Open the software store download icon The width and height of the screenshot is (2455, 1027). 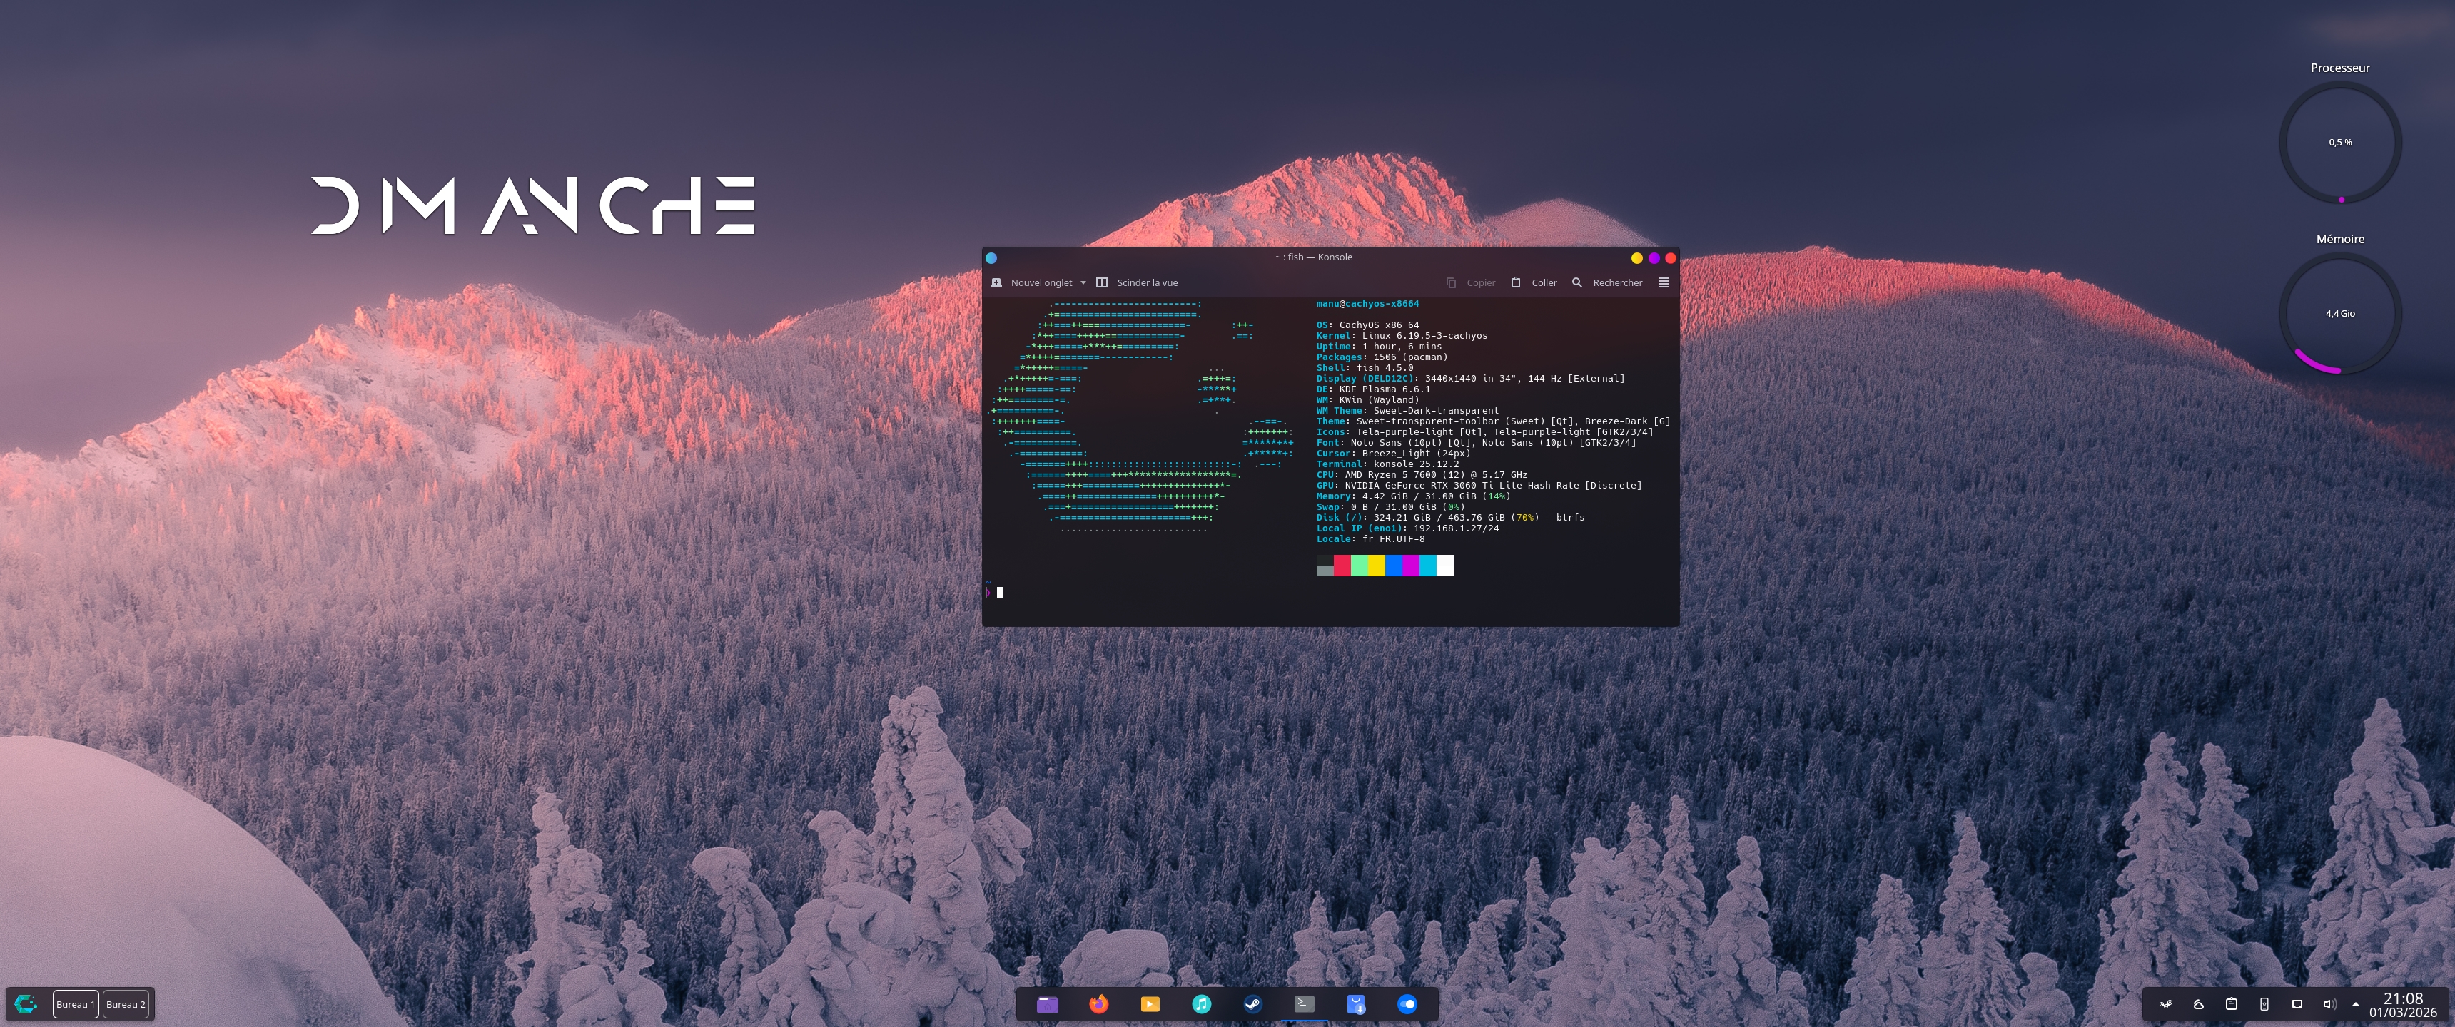coord(1356,1004)
